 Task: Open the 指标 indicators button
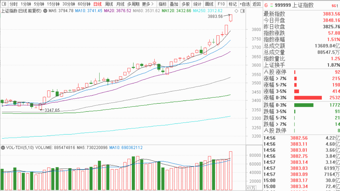(x=162, y=4)
